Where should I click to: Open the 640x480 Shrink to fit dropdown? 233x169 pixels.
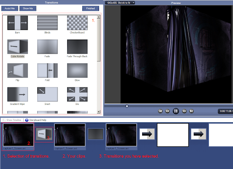pyautogui.click(x=120, y=3)
